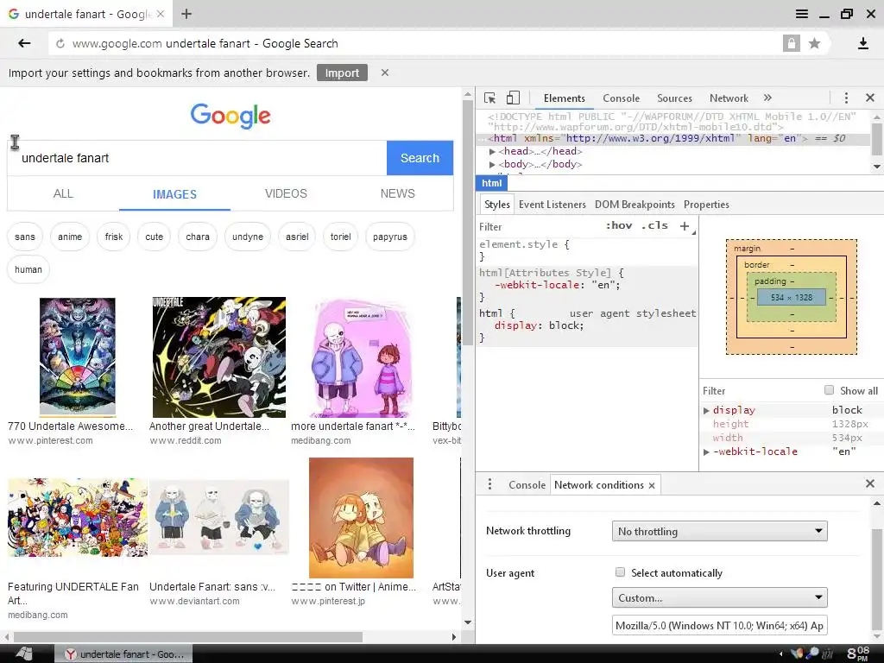Screen dimensions: 884x663
Task: Toggle the .cls class editor button
Action: (x=654, y=225)
